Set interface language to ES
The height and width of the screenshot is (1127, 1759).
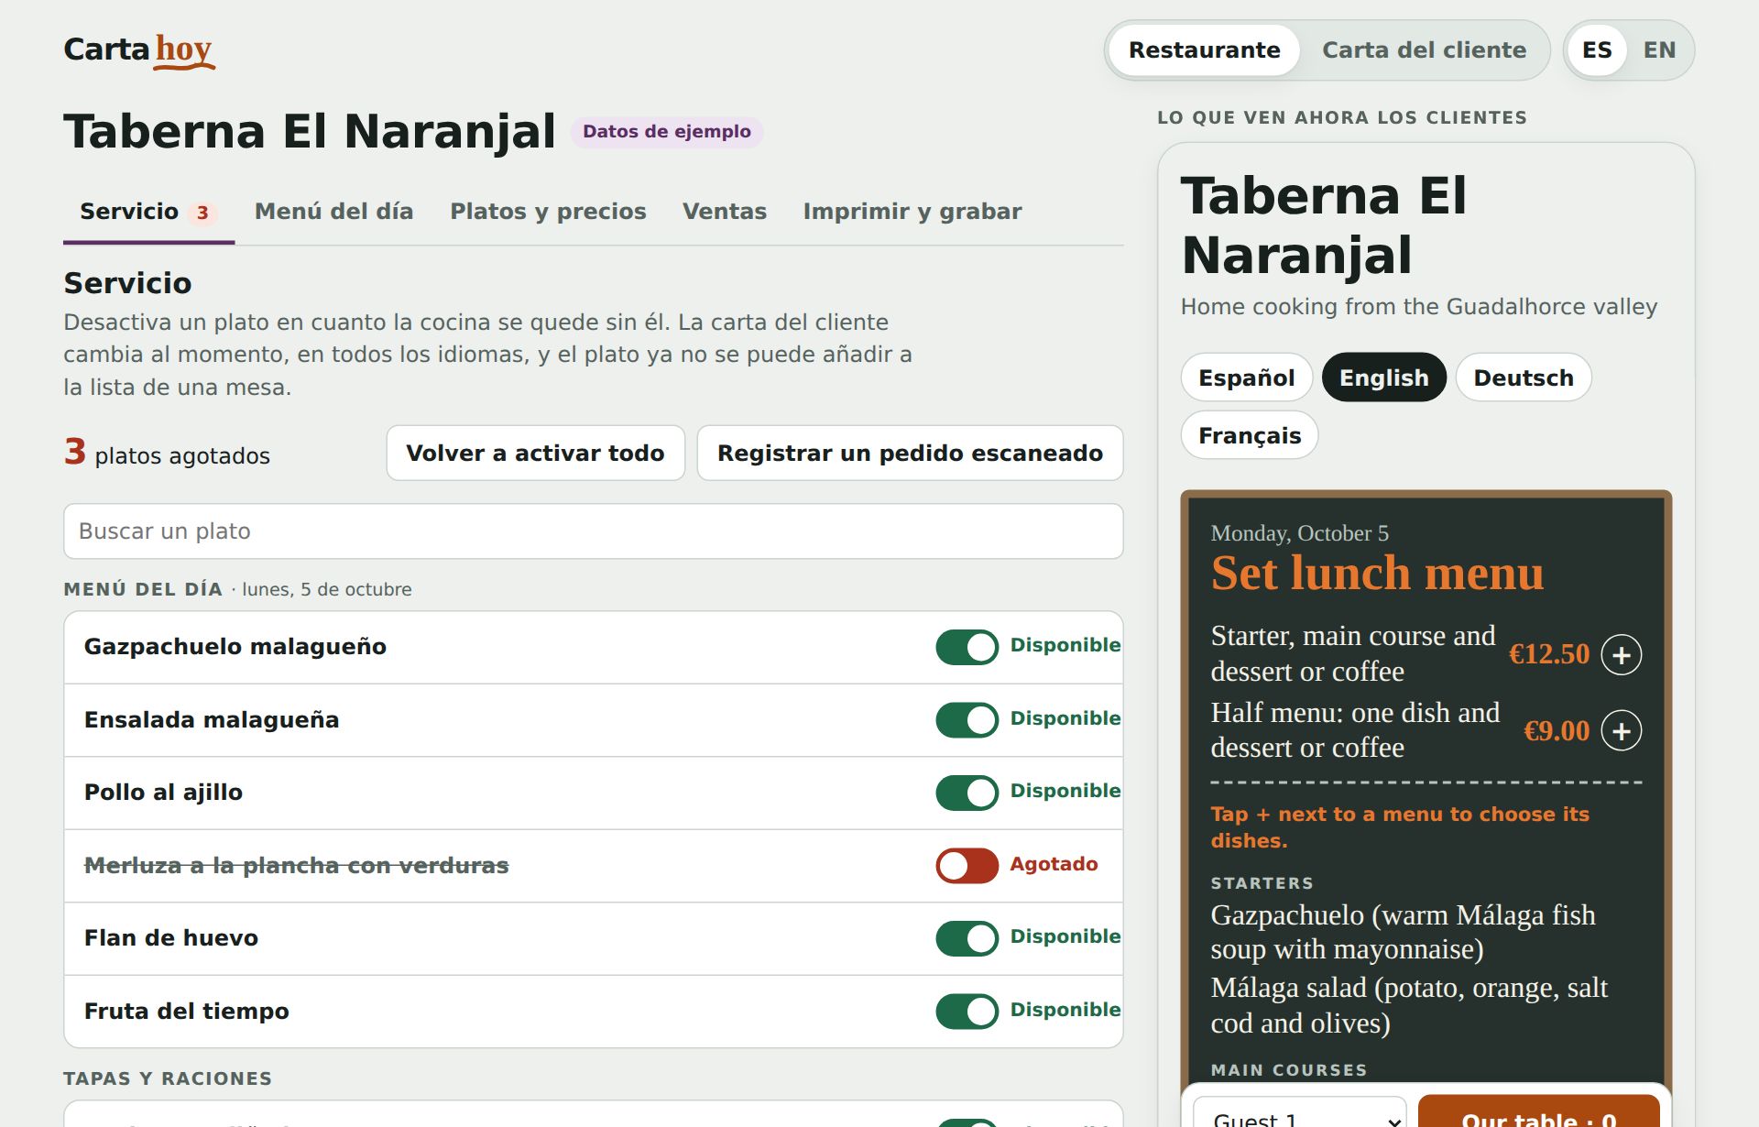(1597, 50)
